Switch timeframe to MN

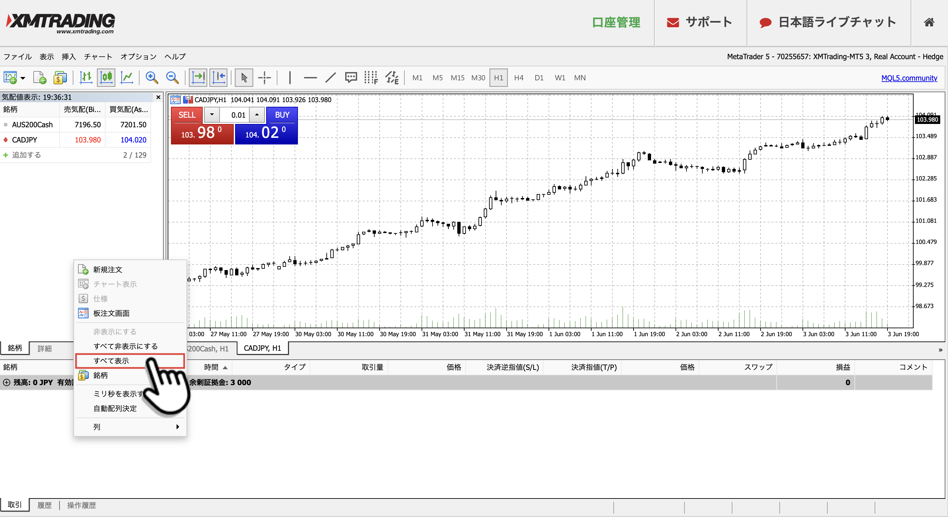coord(580,78)
